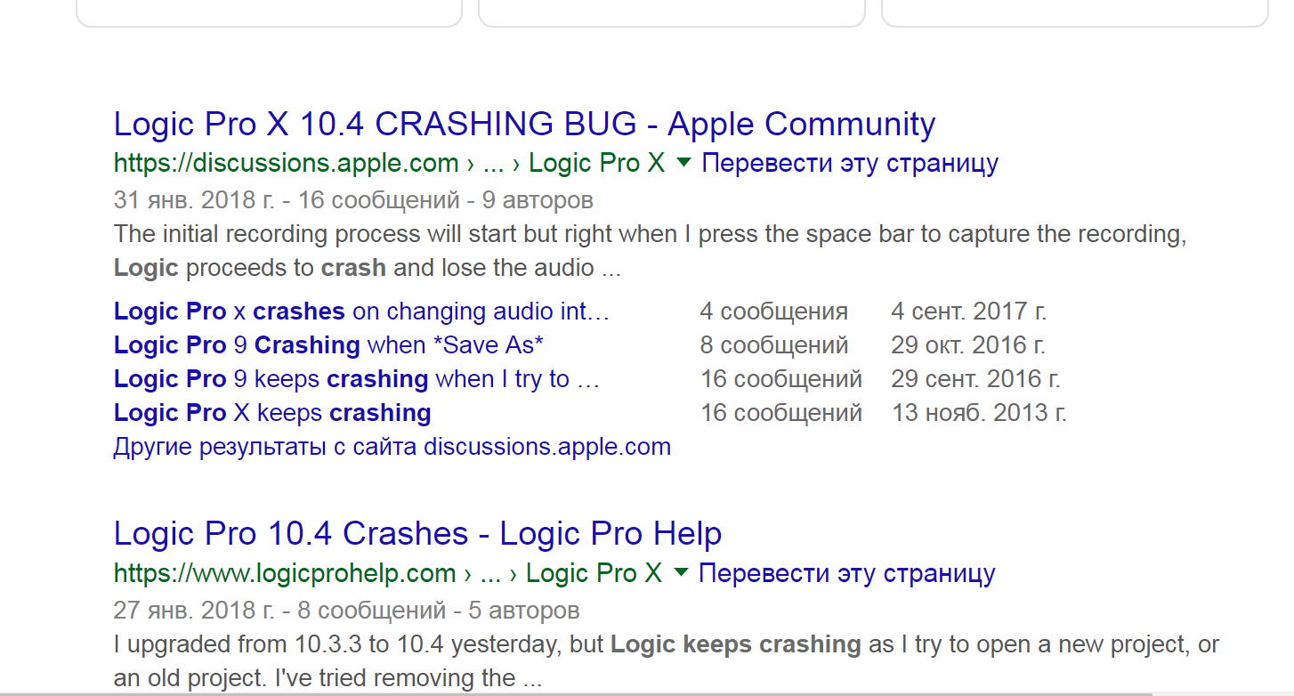This screenshot has width=1294, height=696.
Task: Open 'Logic Pro X 10.4 CRASHING BUG' result
Action: tap(525, 125)
